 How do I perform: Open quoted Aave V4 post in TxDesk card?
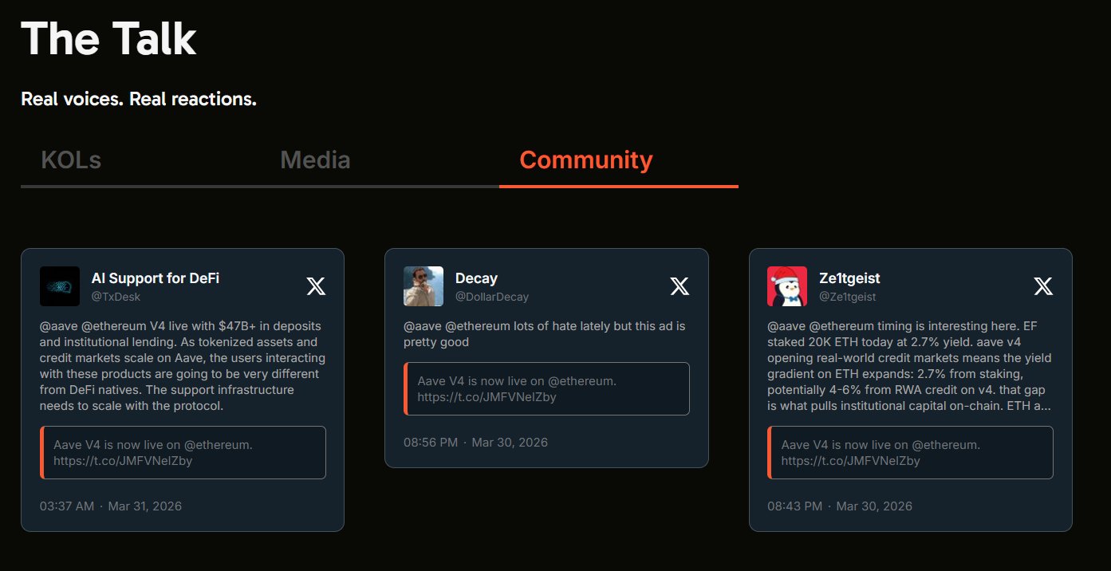pyautogui.click(x=183, y=453)
